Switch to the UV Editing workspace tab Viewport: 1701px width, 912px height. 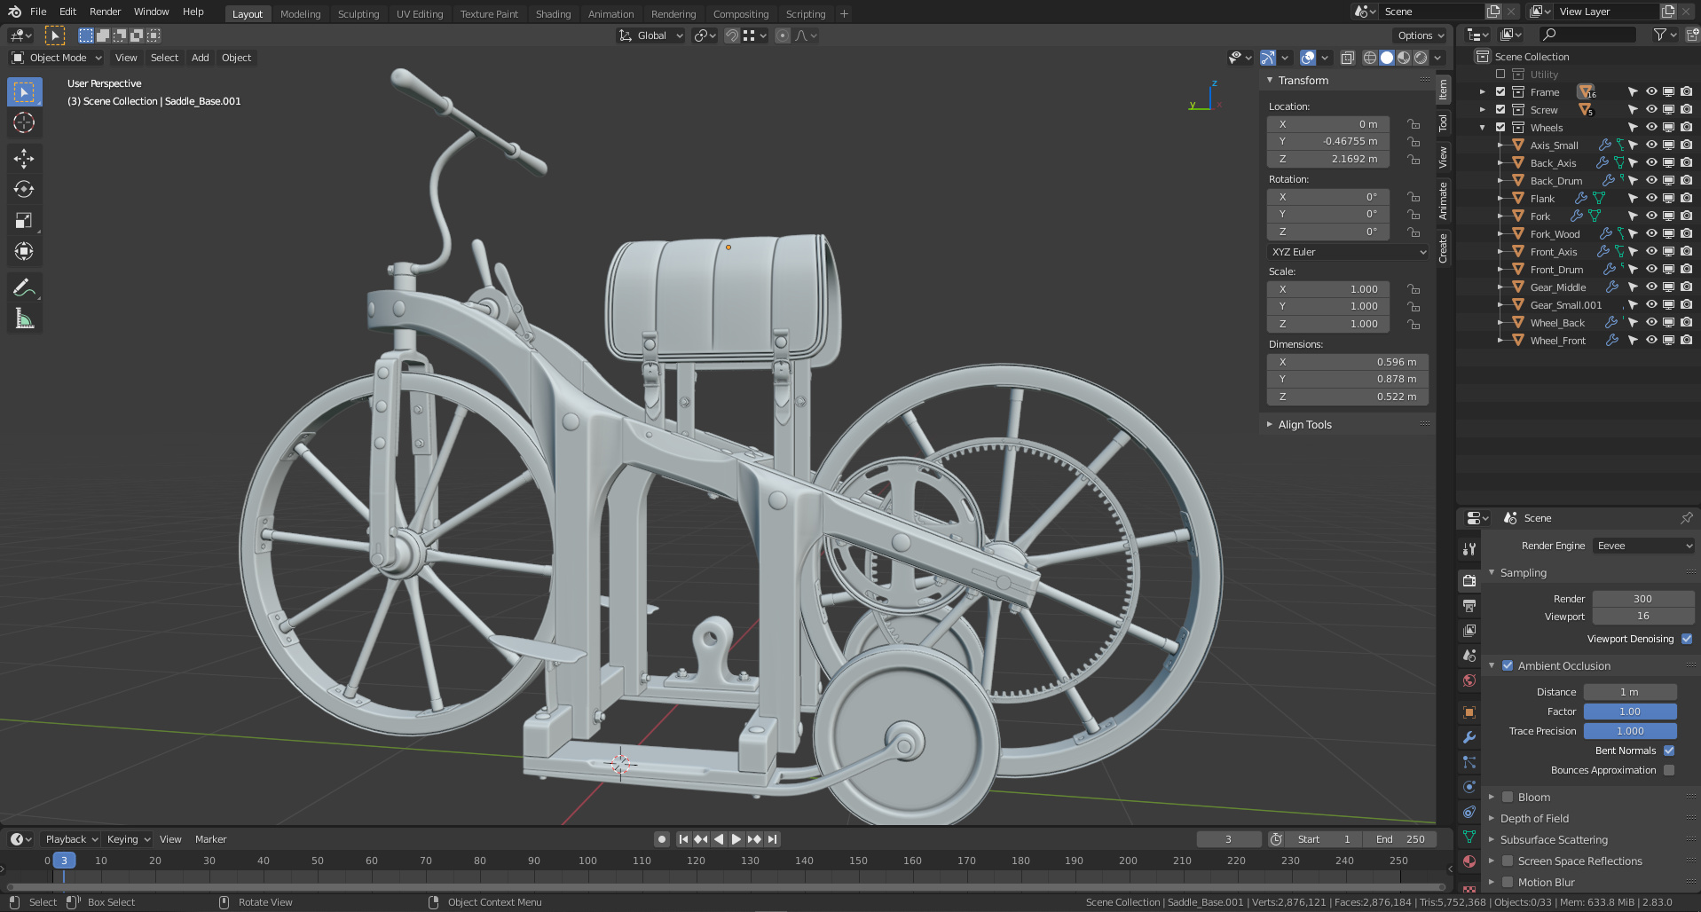tap(420, 14)
